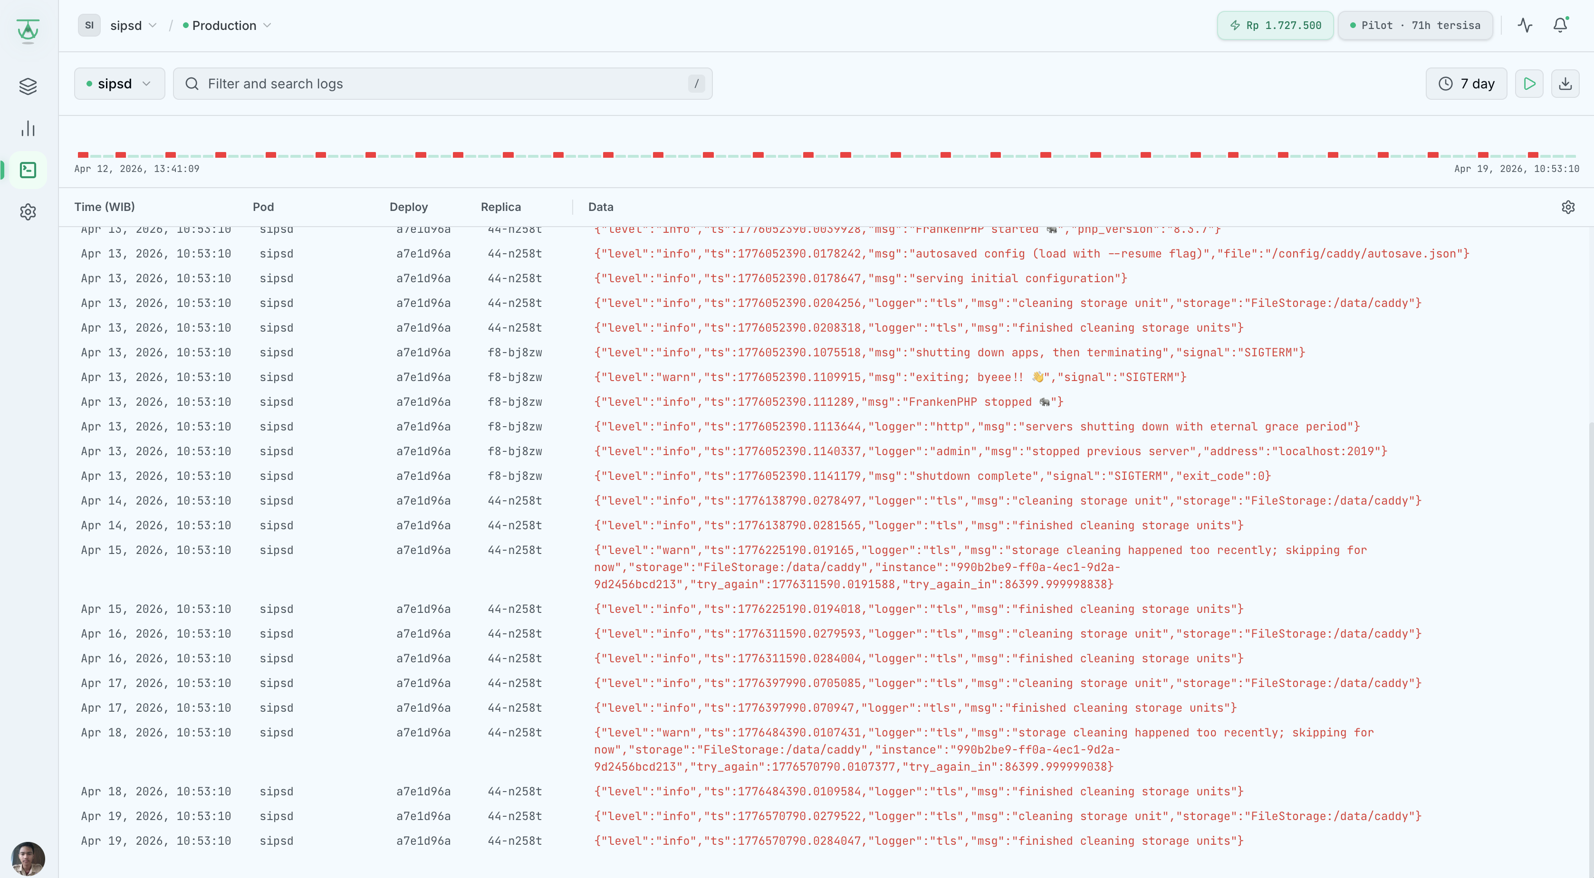Click the first red marker on log timeline
Screen dimensions: 1594x878
click(83, 155)
